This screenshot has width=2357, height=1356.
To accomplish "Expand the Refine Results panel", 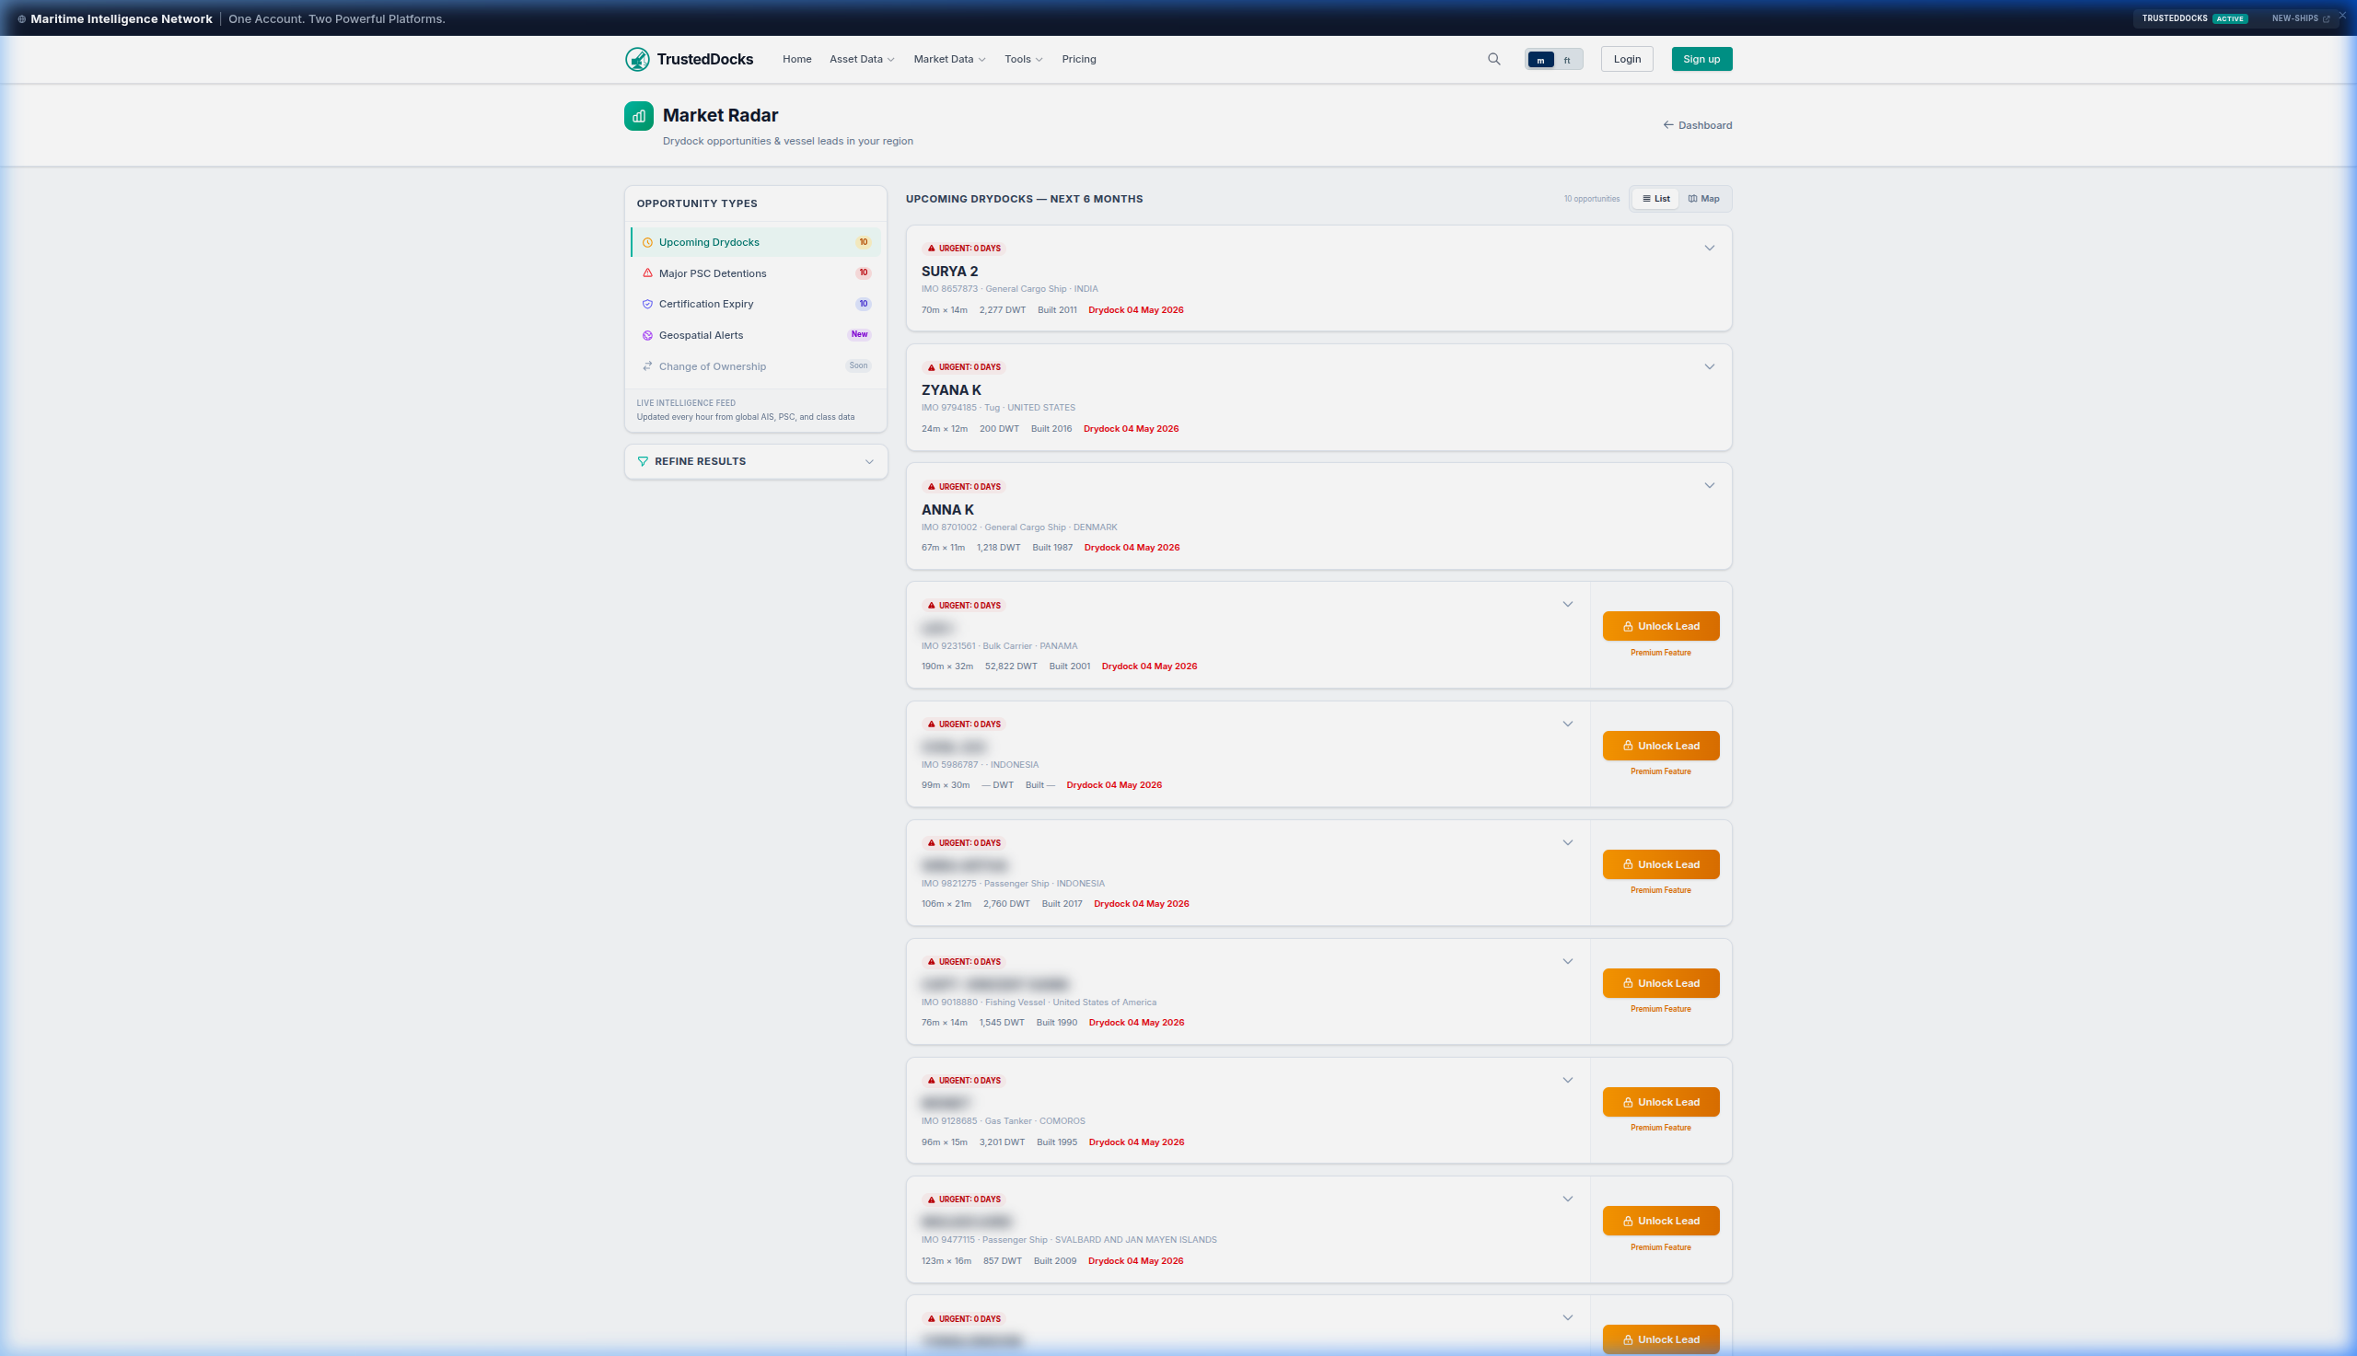I will click(755, 461).
